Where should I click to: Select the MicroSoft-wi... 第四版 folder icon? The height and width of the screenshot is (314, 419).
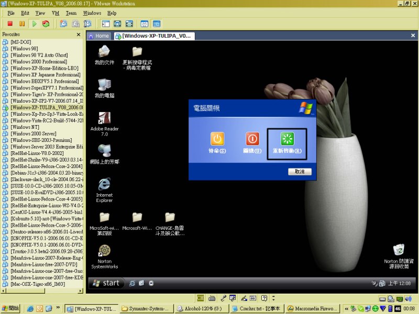pos(104,224)
